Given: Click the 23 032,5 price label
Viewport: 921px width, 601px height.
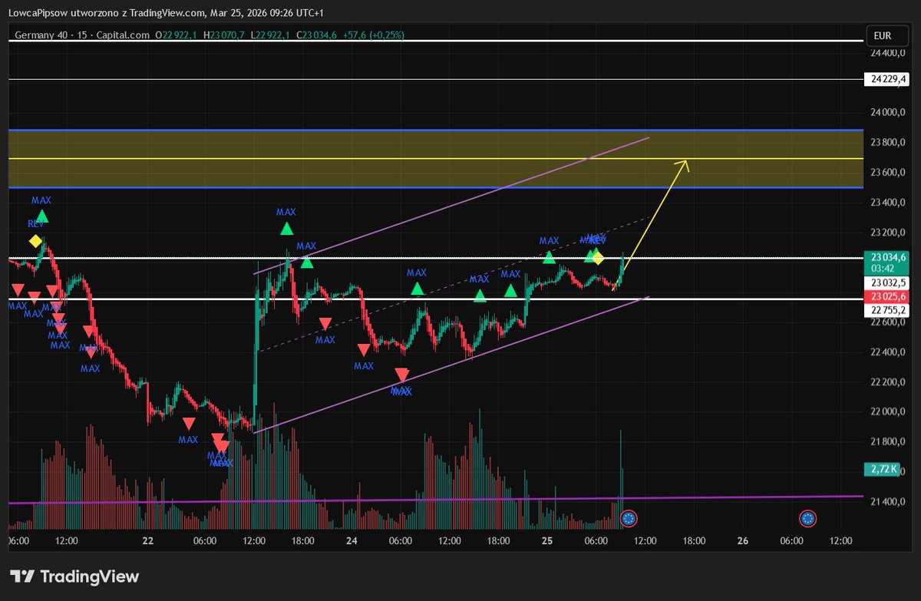Looking at the screenshot, I should pyautogui.click(x=888, y=282).
